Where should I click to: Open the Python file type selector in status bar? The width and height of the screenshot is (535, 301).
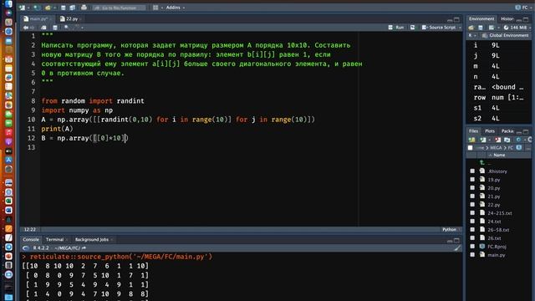tap(451, 229)
